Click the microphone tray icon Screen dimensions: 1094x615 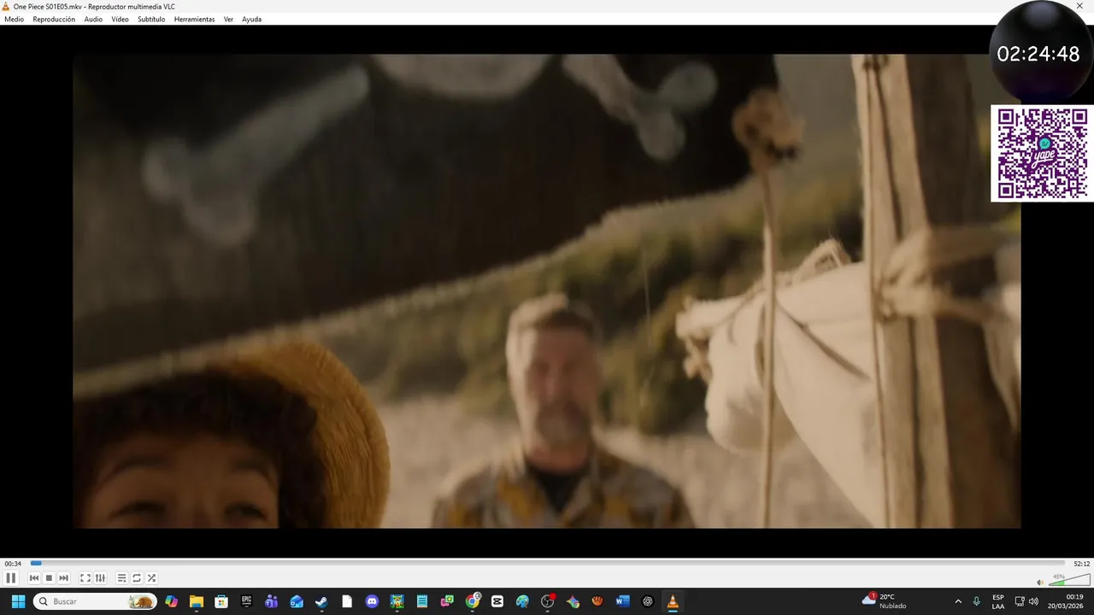976,601
